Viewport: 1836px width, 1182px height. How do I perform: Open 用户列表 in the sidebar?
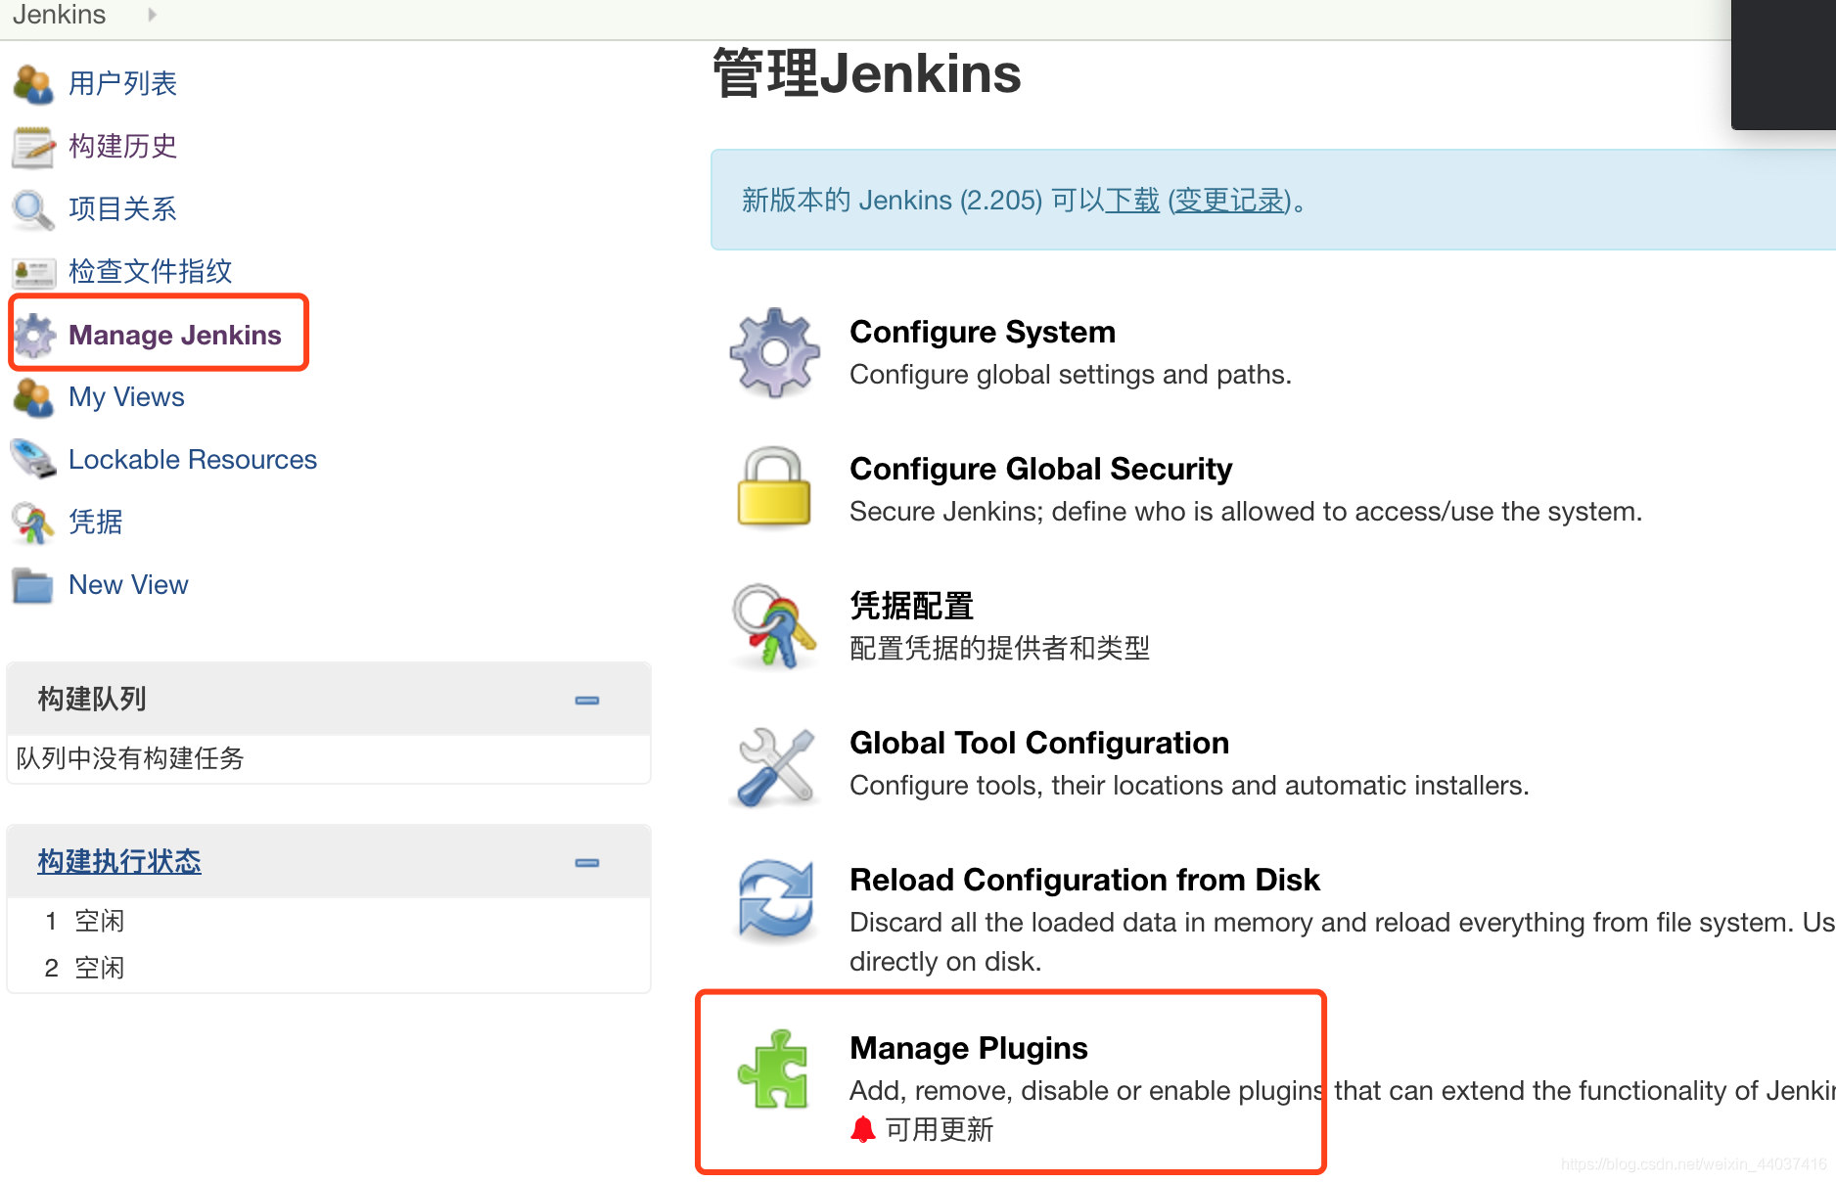coord(122,84)
